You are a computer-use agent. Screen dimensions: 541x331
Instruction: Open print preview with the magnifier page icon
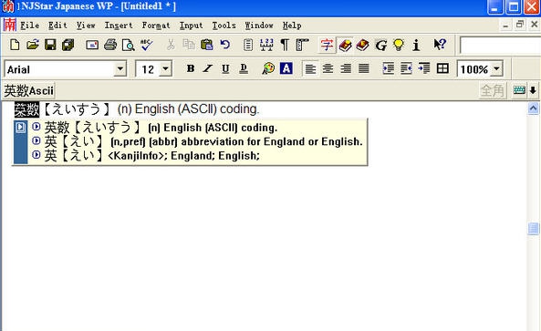click(128, 45)
